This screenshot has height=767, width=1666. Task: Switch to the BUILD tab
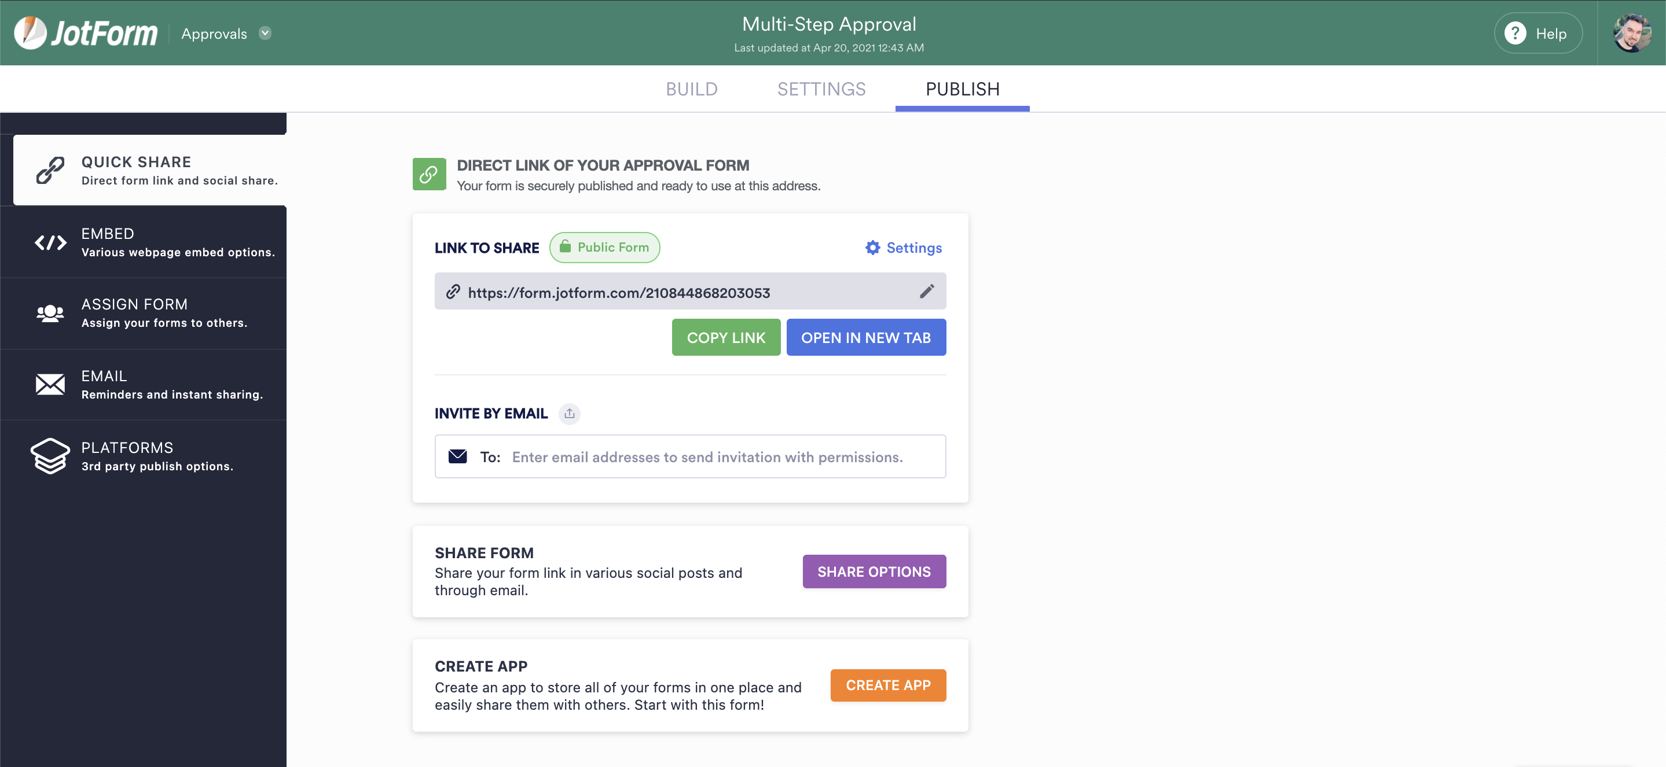tap(691, 89)
